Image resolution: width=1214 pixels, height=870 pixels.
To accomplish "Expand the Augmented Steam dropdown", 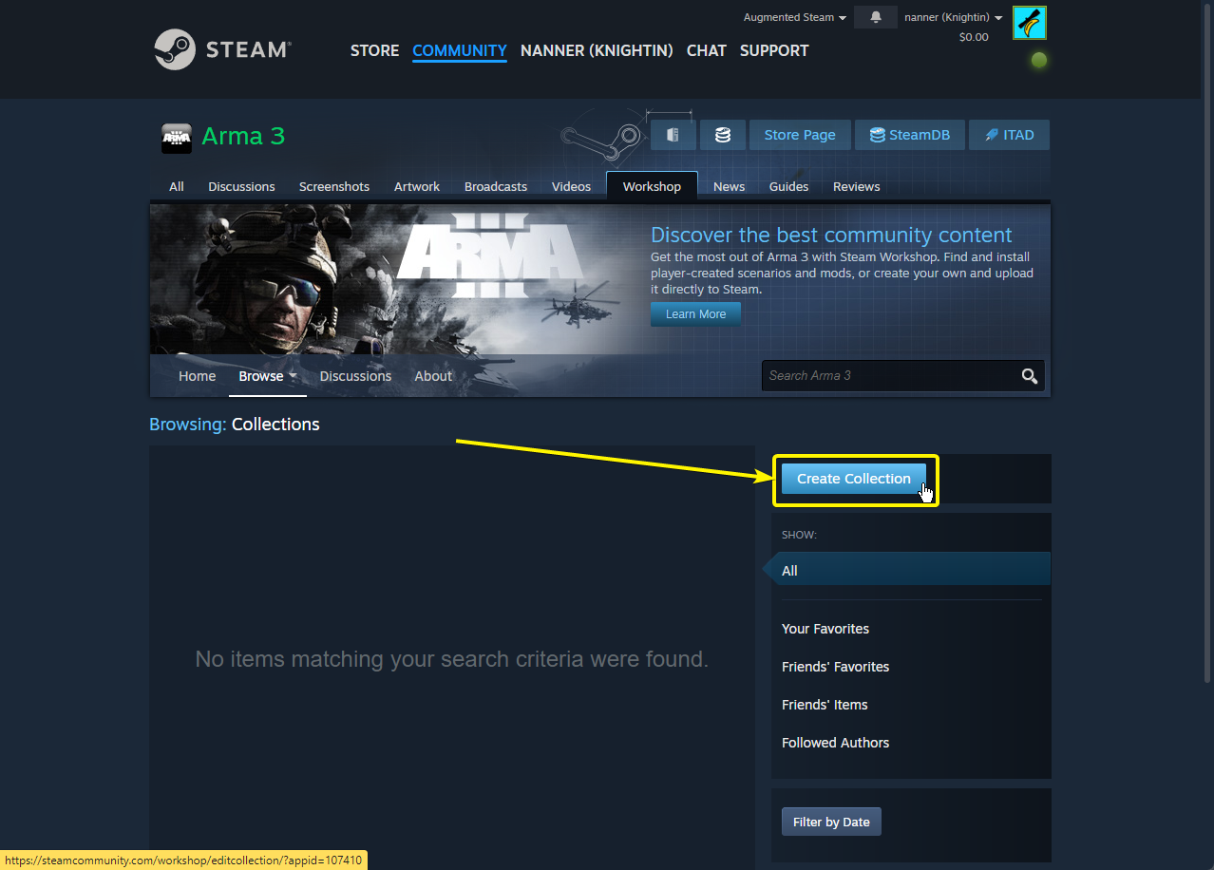I will pyautogui.click(x=794, y=17).
